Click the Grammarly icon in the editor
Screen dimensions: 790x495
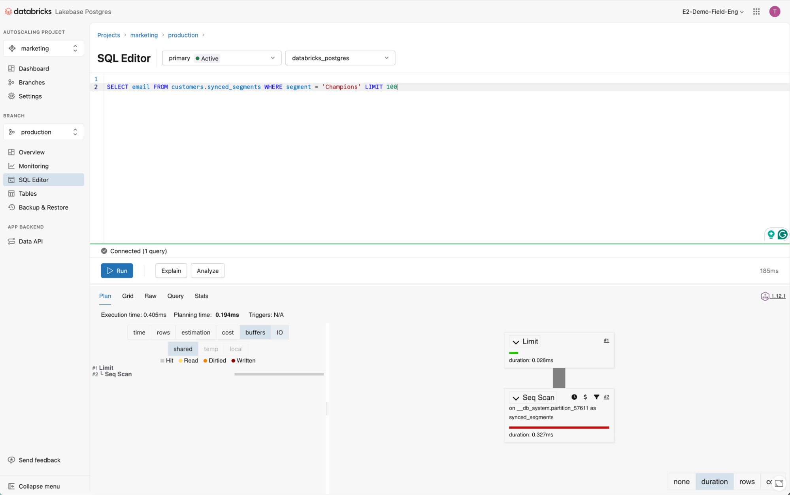point(782,234)
